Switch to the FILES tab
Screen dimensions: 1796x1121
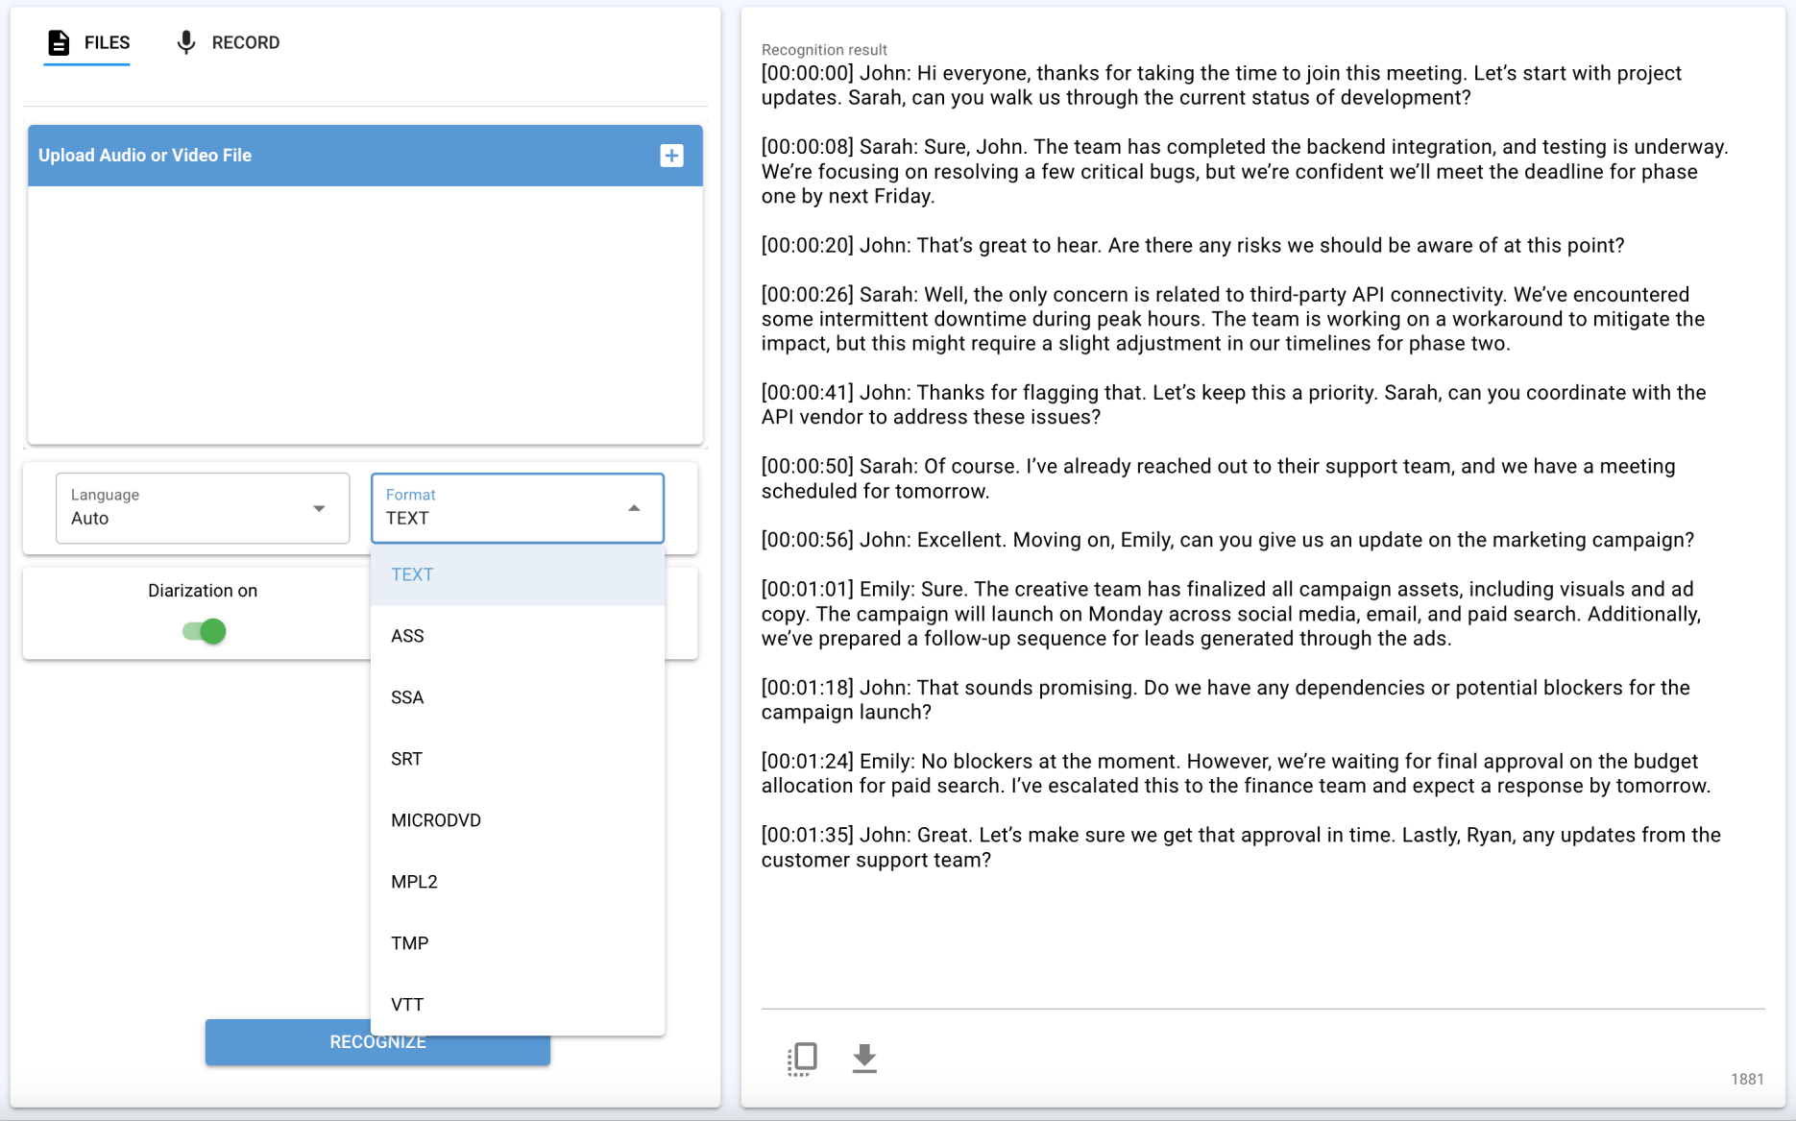point(106,42)
